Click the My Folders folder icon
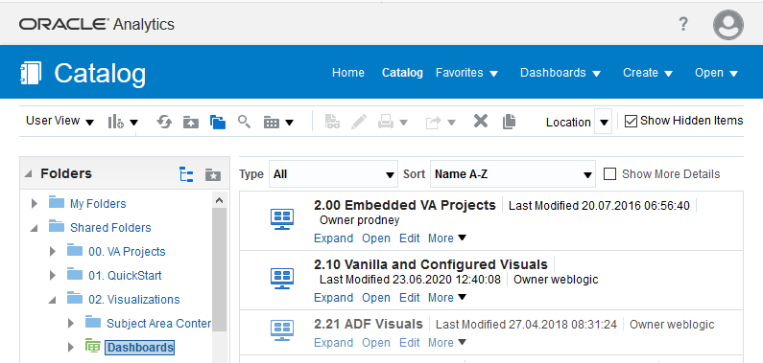The width and height of the screenshot is (763, 363). [57, 202]
